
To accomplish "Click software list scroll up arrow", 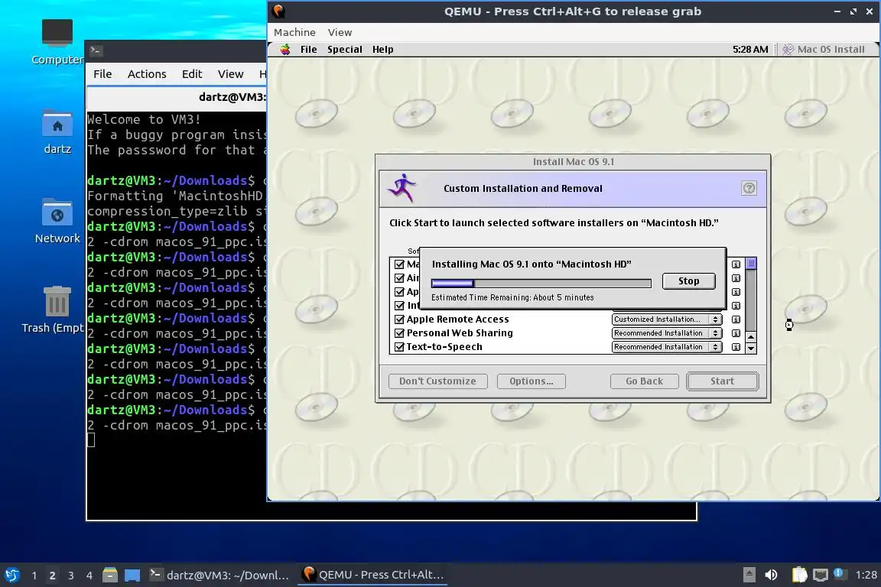I will point(751,336).
